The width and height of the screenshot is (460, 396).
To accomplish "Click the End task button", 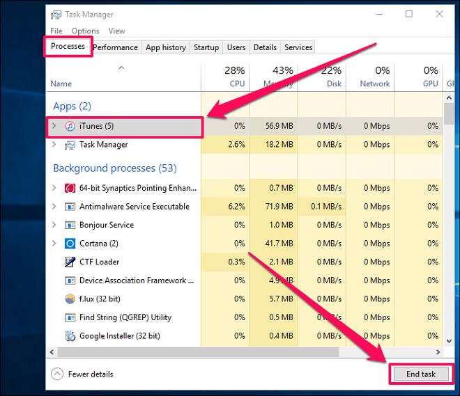I will 421,374.
